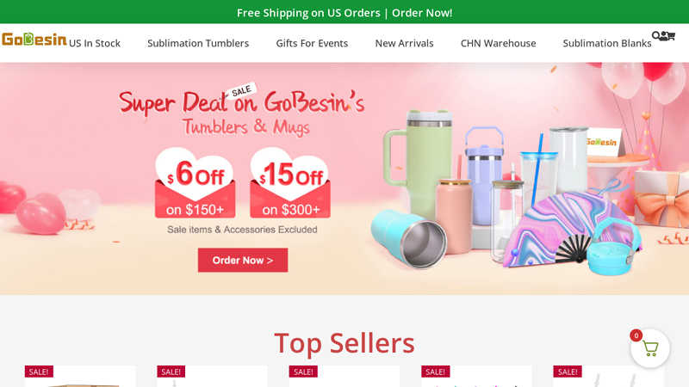Open the US In Stock menu
This screenshot has width=689, height=387.
click(95, 43)
